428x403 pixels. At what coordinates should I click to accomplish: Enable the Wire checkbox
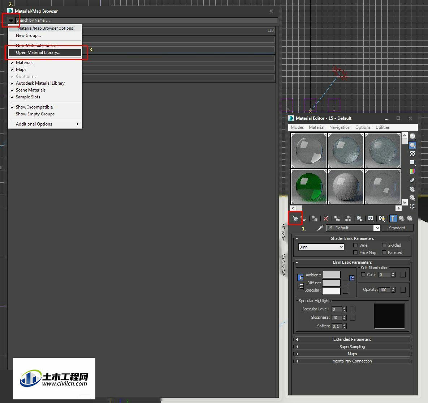point(355,245)
